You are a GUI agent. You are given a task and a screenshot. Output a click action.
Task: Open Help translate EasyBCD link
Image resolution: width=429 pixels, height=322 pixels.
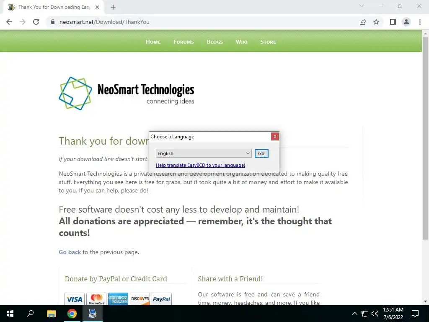200,165
